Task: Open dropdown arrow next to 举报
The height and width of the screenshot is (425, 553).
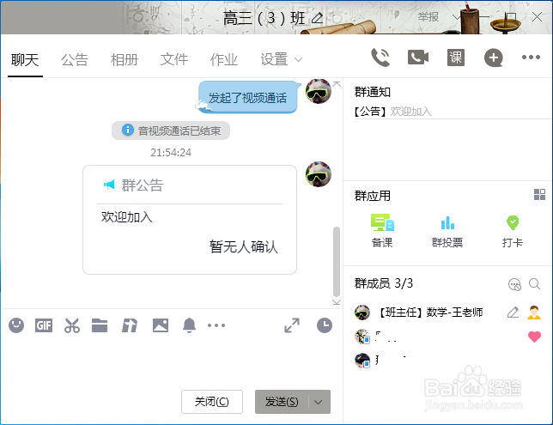Action: 456,17
